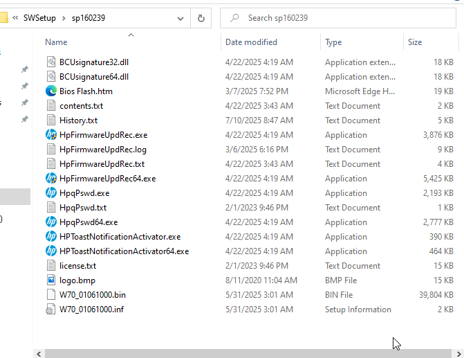Screen dimensions: 464x358
Task: Click the BCUsignature32.dll file icon
Action: pos(51,62)
